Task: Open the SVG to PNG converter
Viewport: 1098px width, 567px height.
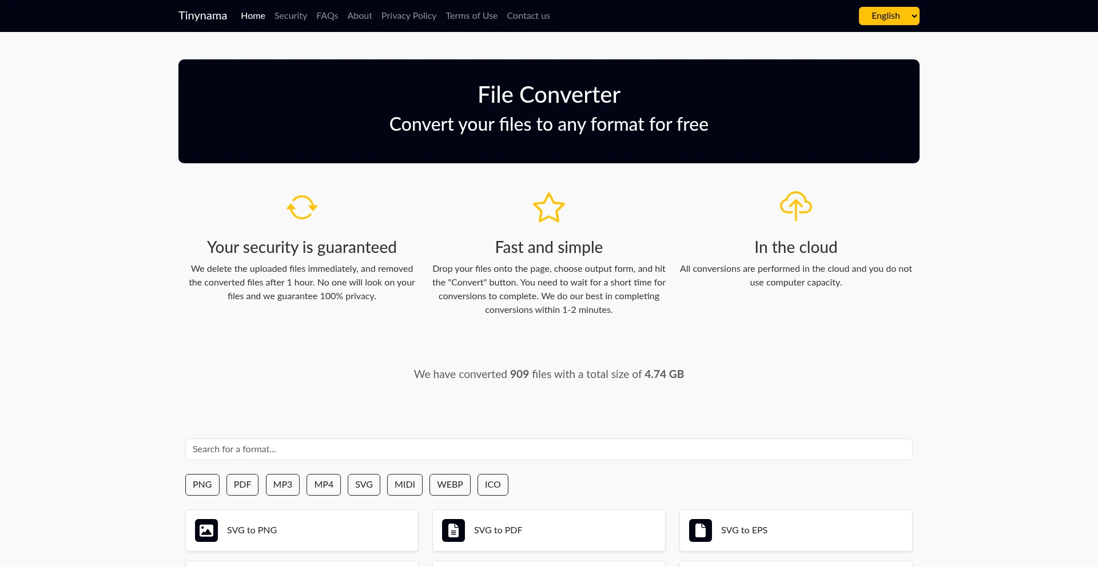Action: point(301,530)
